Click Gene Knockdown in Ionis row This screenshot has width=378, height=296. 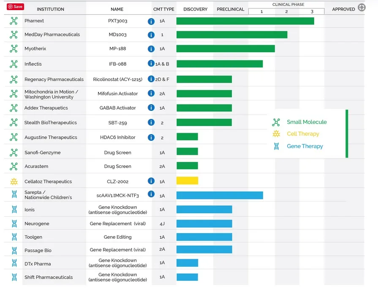(118, 210)
